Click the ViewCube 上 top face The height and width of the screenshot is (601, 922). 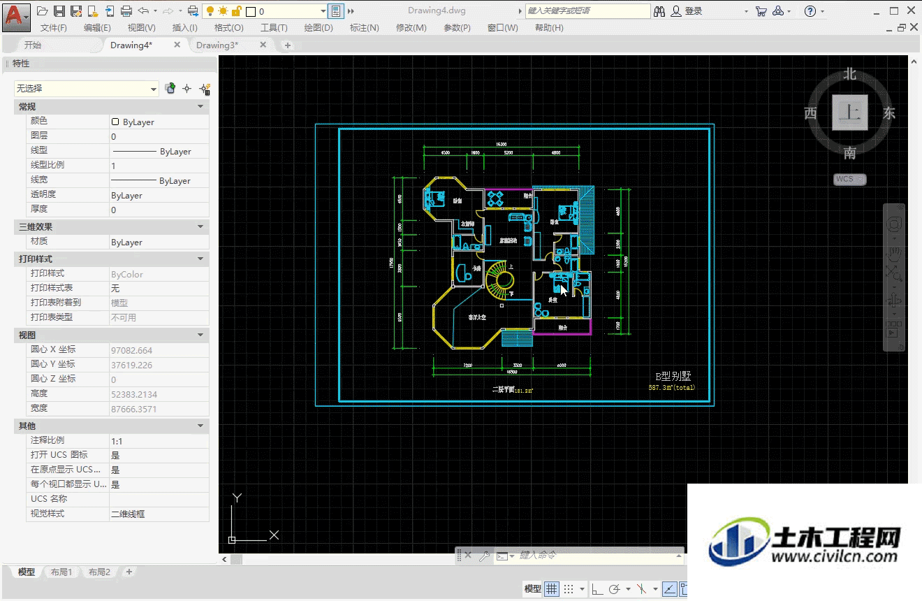pyautogui.click(x=850, y=113)
